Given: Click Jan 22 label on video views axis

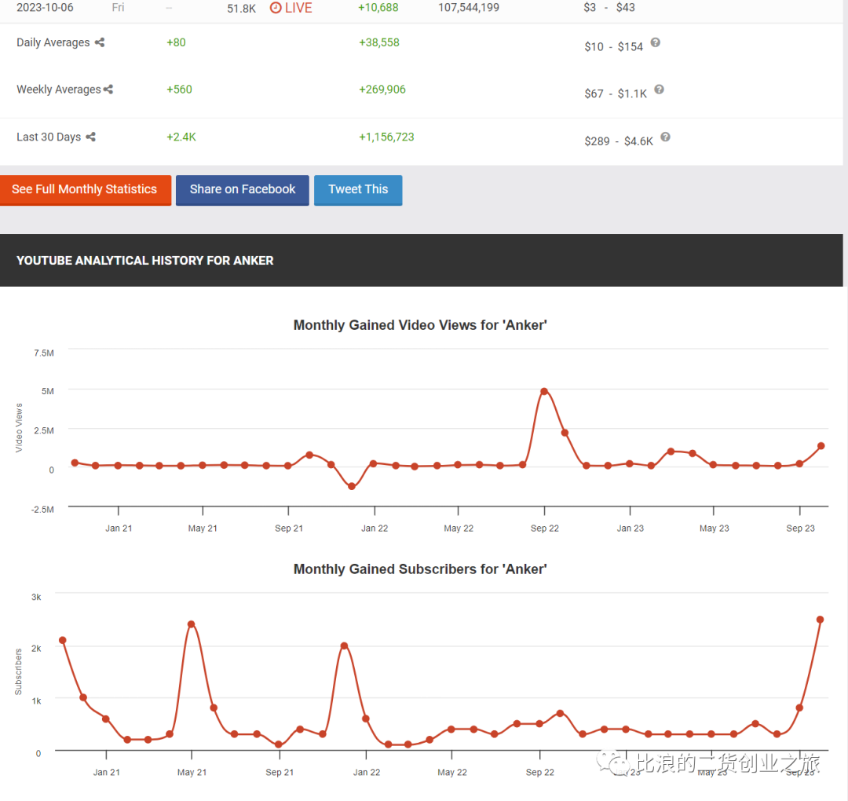Looking at the screenshot, I should [375, 528].
